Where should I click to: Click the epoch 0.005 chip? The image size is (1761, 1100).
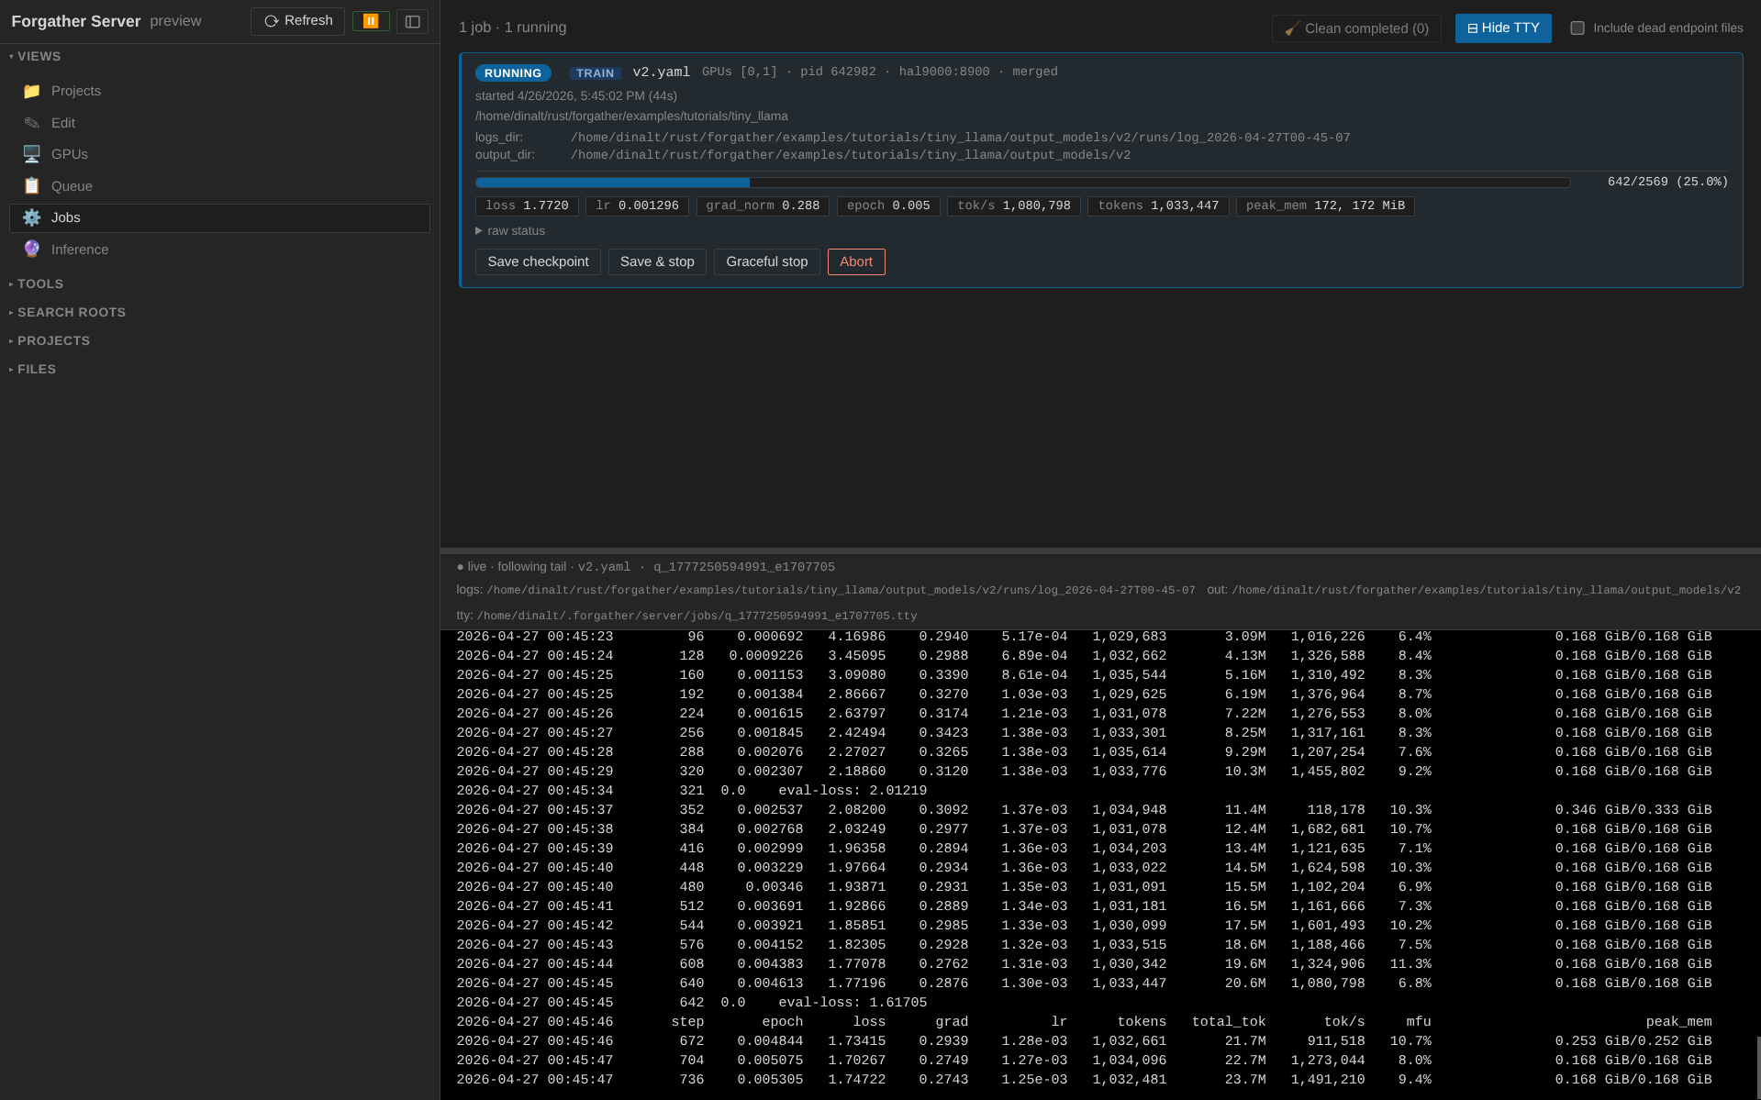click(888, 206)
